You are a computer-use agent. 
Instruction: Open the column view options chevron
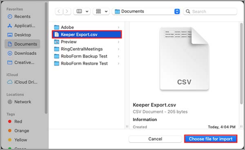(x=87, y=11)
